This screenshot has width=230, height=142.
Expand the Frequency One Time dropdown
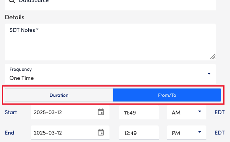pyautogui.click(x=110, y=74)
